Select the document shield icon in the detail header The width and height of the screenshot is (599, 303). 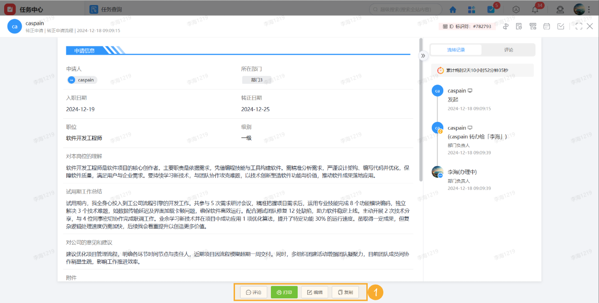click(519, 26)
